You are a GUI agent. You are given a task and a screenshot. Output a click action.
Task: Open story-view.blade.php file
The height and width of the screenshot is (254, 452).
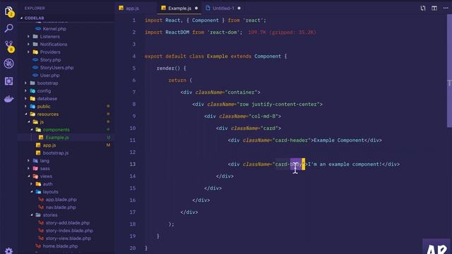[x=68, y=238]
